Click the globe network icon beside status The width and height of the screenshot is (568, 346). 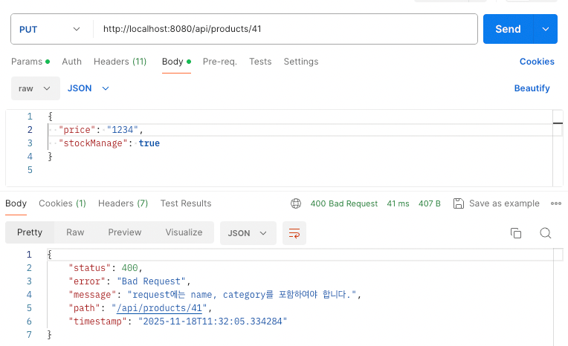pos(296,203)
